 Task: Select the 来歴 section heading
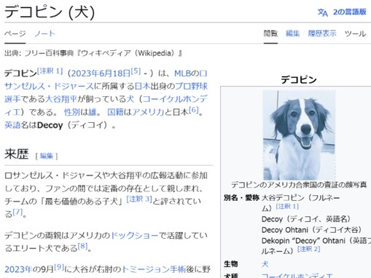point(17,154)
